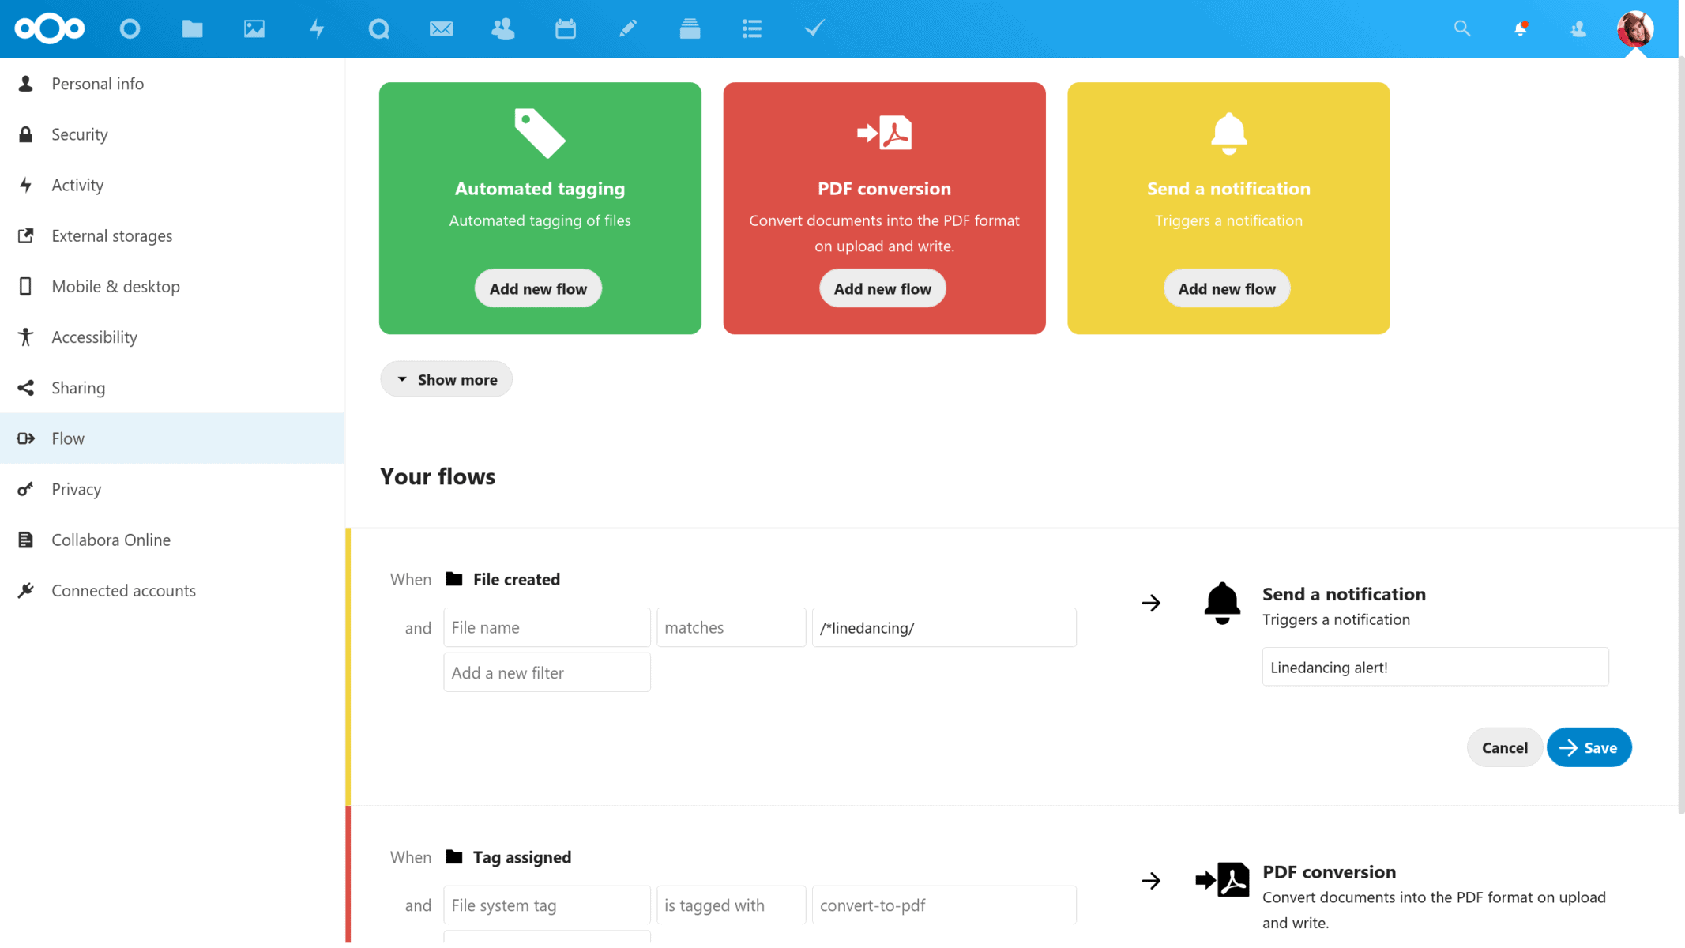This screenshot has width=1685, height=948.
Task: Click the Linedancing alert! message field
Action: click(1435, 667)
